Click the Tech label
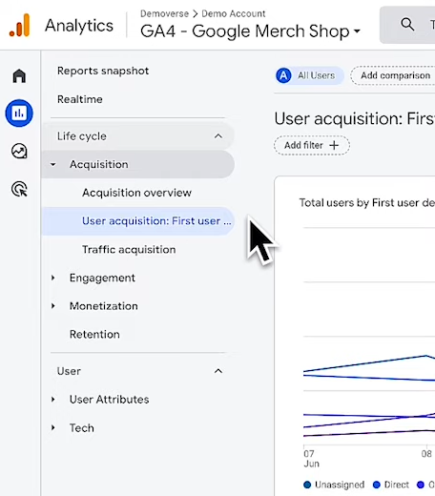The image size is (435, 496). (82, 428)
